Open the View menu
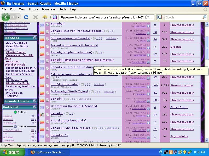This screenshot has width=209, height=156. (x=22, y=9)
